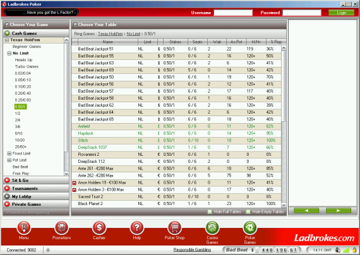Open the Menu icon in bottom bar
This screenshot has width=360, height=255.
(x=24, y=228)
